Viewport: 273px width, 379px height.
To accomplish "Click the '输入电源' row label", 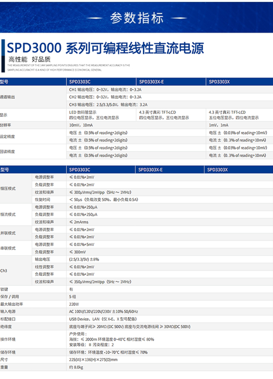I will pos(8,312).
